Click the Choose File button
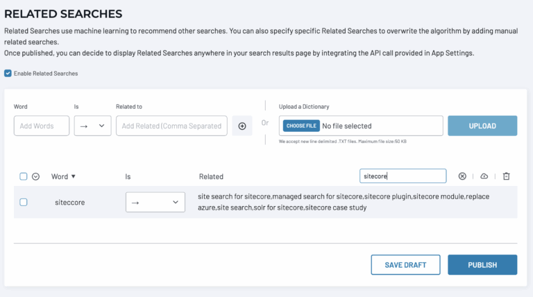Screen dimensions: 533x297 coord(301,126)
